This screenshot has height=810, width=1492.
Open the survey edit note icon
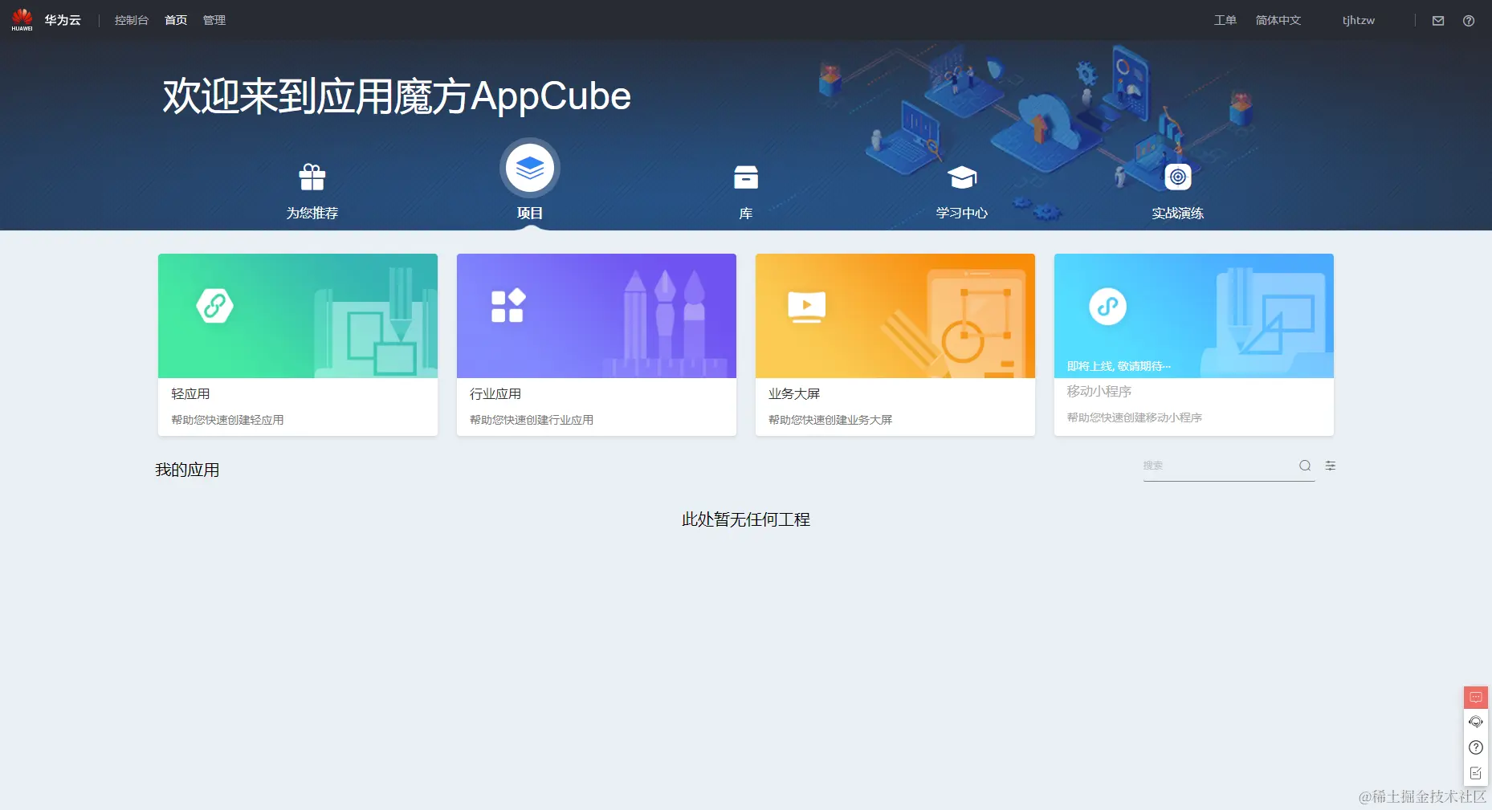click(1476, 773)
